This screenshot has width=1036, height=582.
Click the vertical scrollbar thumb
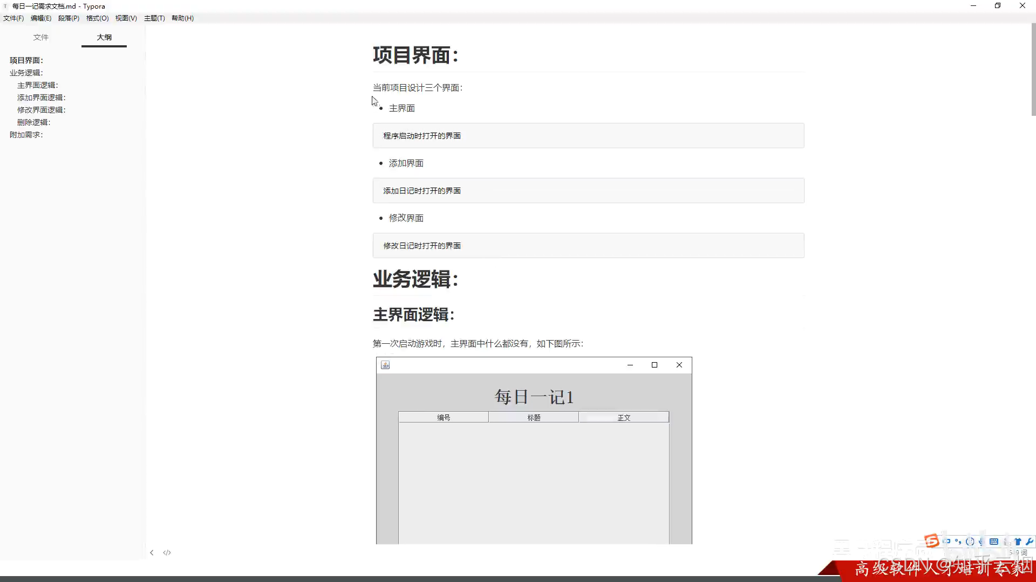[1033, 70]
